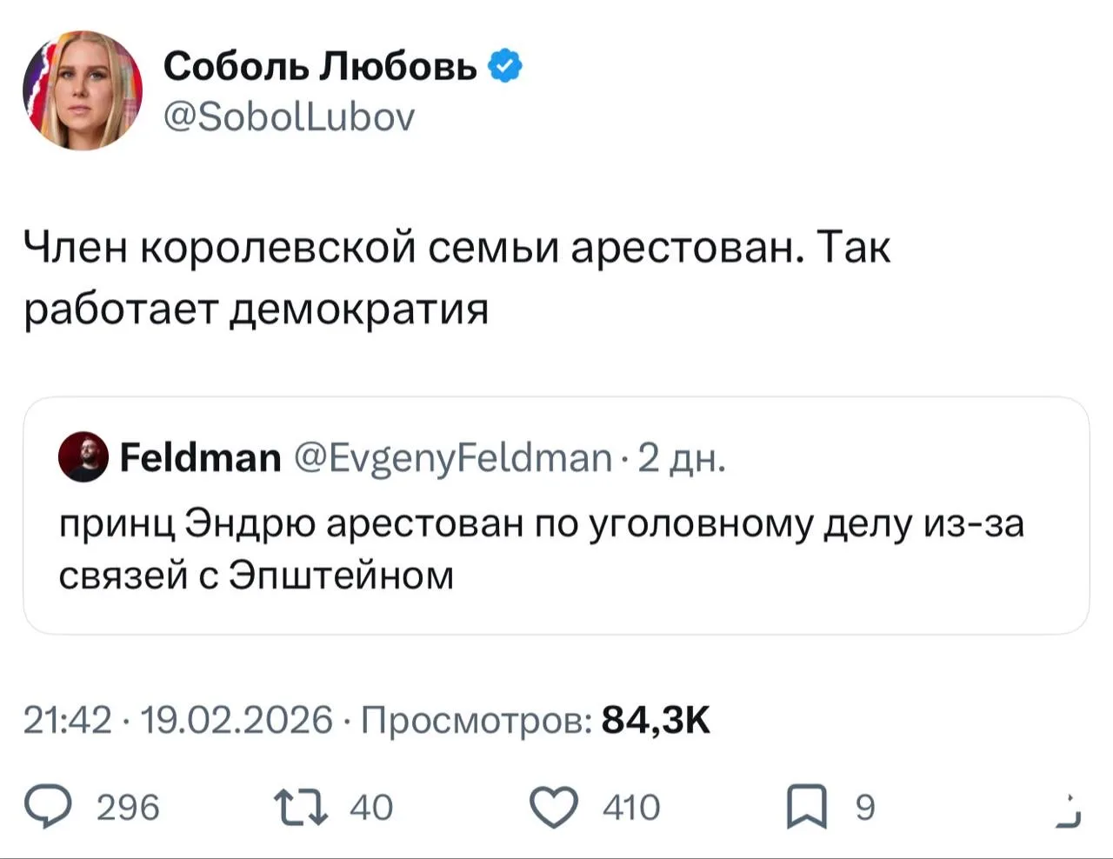Click the 21:42 · 19.02.2026 timestamp
Viewport: 1113px width, 859px height.
coord(177,720)
